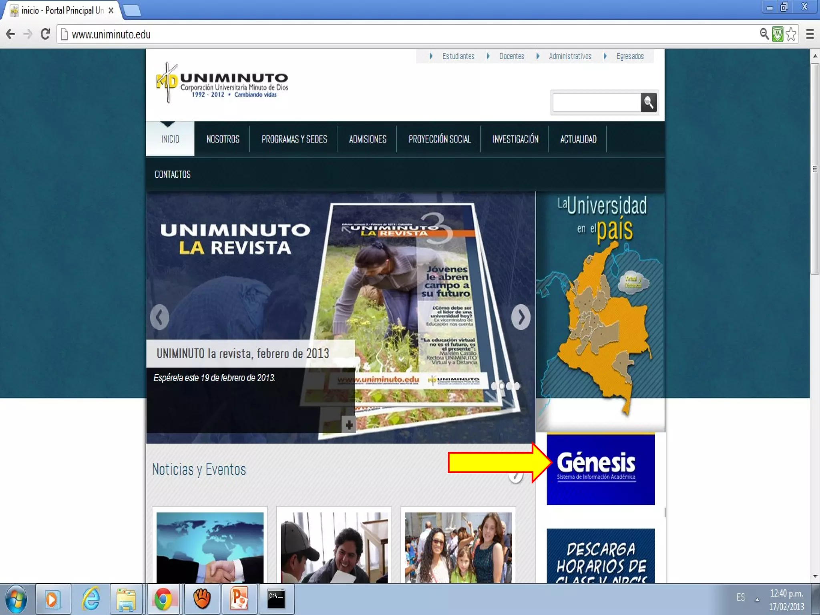Click the browser reload page icon
This screenshot has height=615, width=820.
tap(45, 34)
